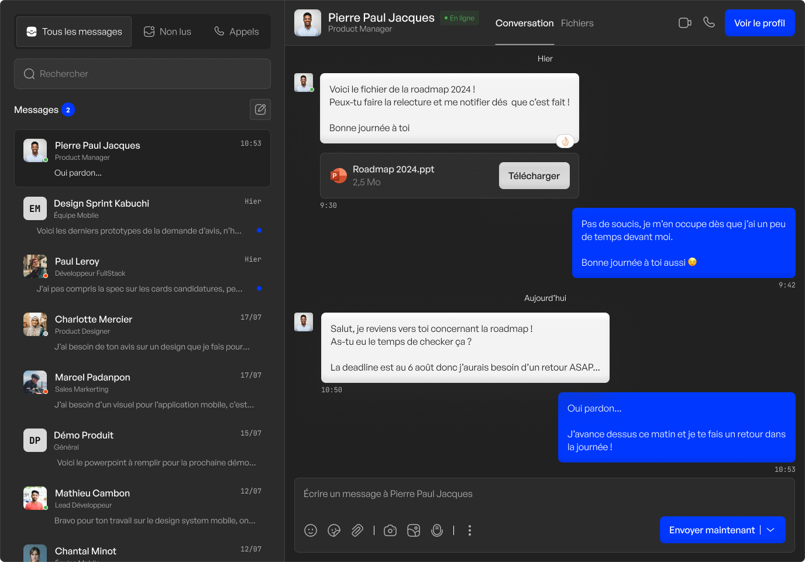The image size is (805, 562).
Task: Switch to the Non lus tab
Action: pos(168,32)
